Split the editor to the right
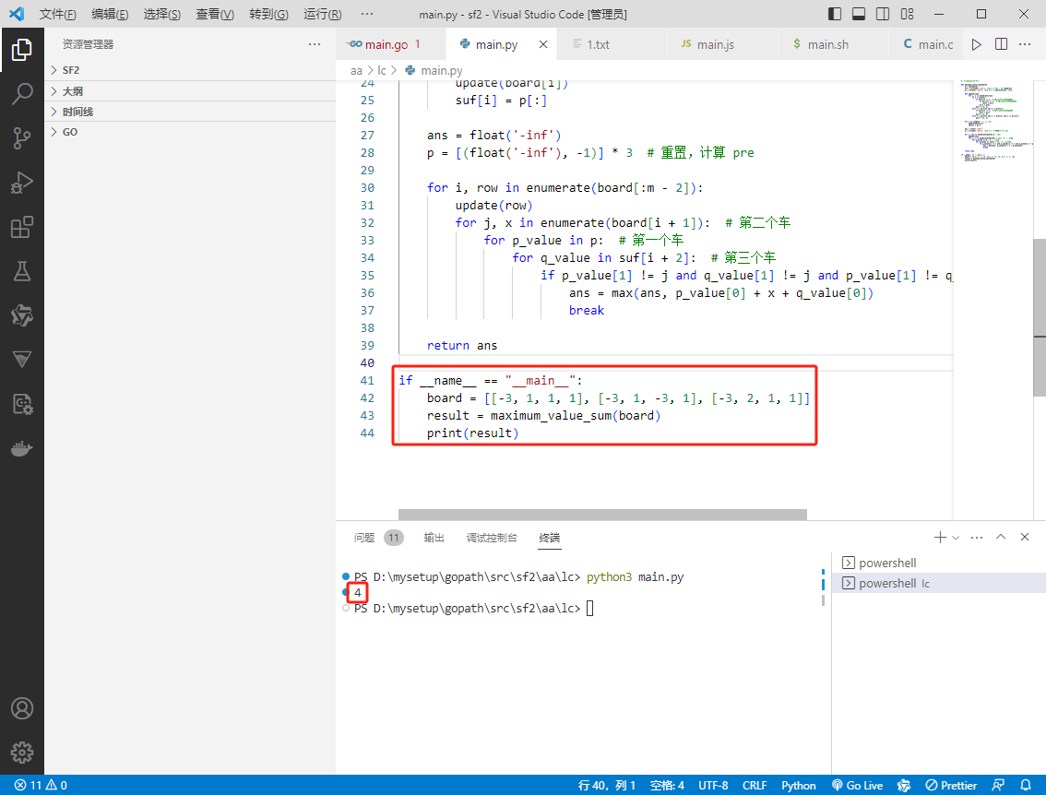The image size is (1046, 795). (x=1002, y=44)
